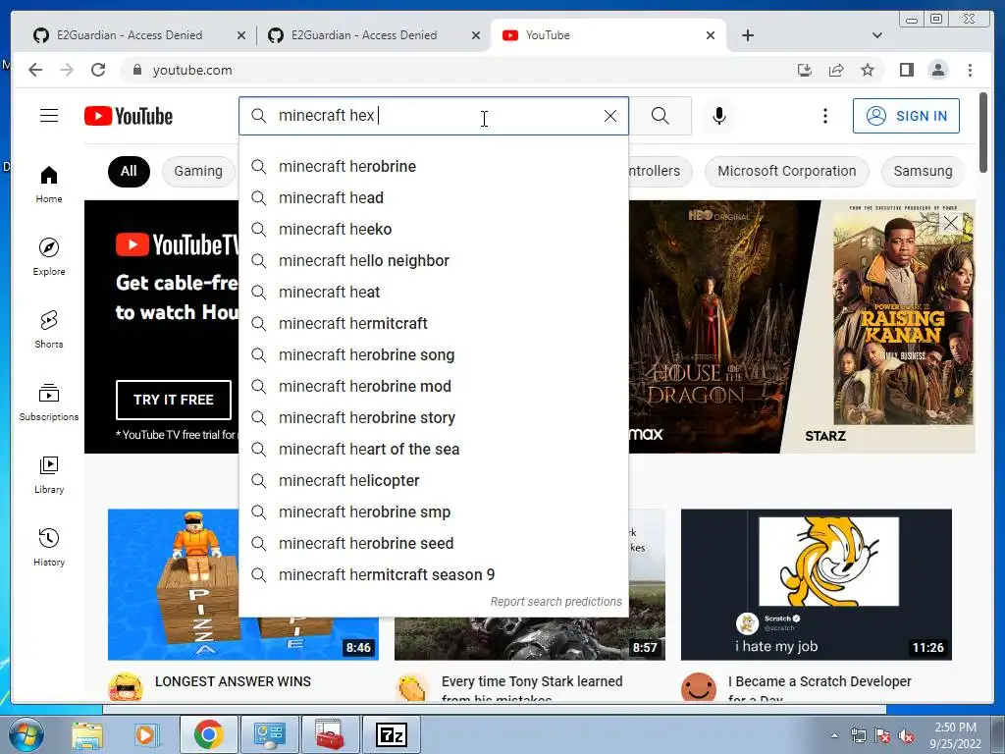Image resolution: width=1005 pixels, height=754 pixels.
Task: Go forward in Chrome
Action: [67, 70]
